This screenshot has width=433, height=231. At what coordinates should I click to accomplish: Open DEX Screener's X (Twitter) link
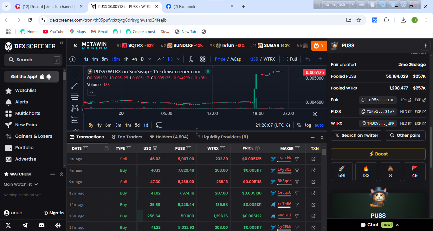pyautogui.click(x=8, y=225)
